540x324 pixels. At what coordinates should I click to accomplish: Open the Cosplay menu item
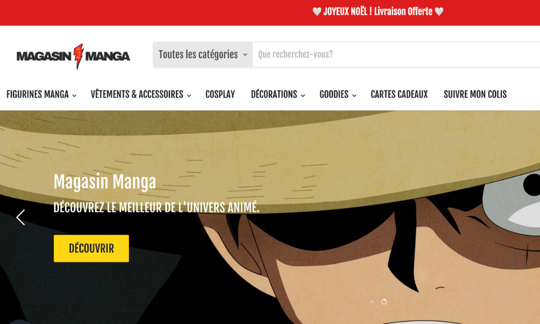[220, 94]
